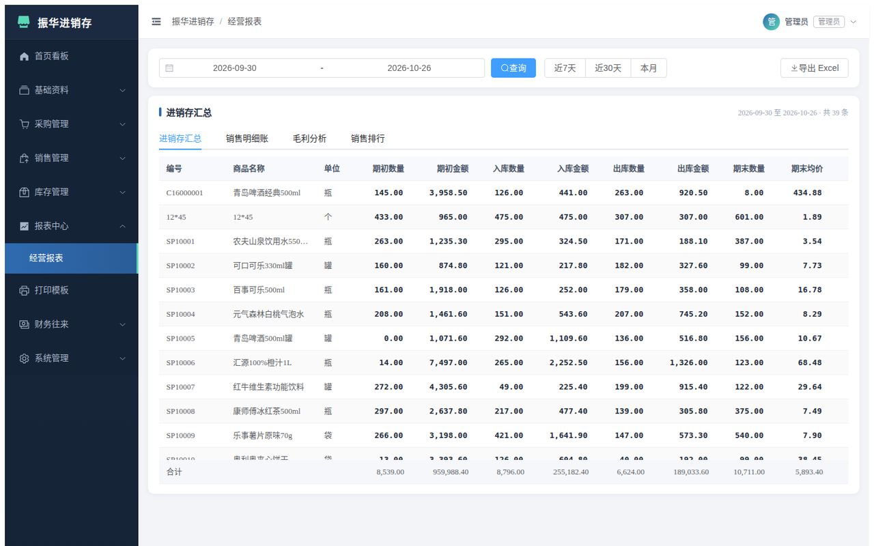Click the 系统管理 gear icon
This screenshot has width=874, height=546.
click(24, 358)
